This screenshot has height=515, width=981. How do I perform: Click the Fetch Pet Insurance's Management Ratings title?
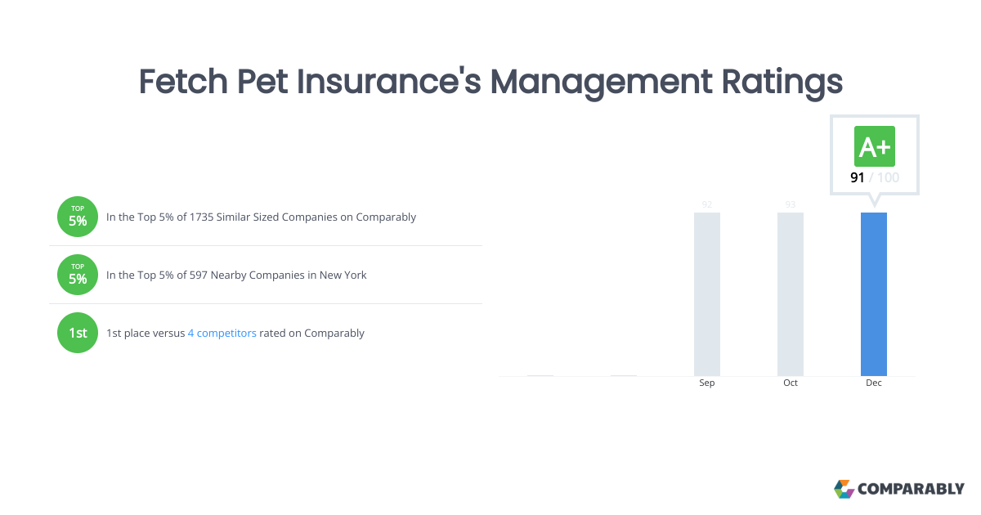click(x=490, y=82)
